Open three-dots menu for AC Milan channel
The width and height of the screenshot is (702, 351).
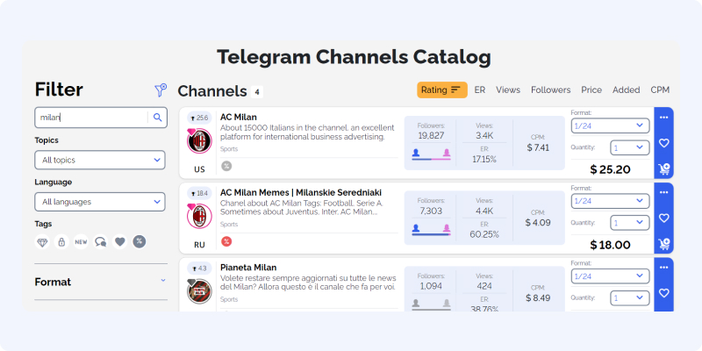pos(663,118)
